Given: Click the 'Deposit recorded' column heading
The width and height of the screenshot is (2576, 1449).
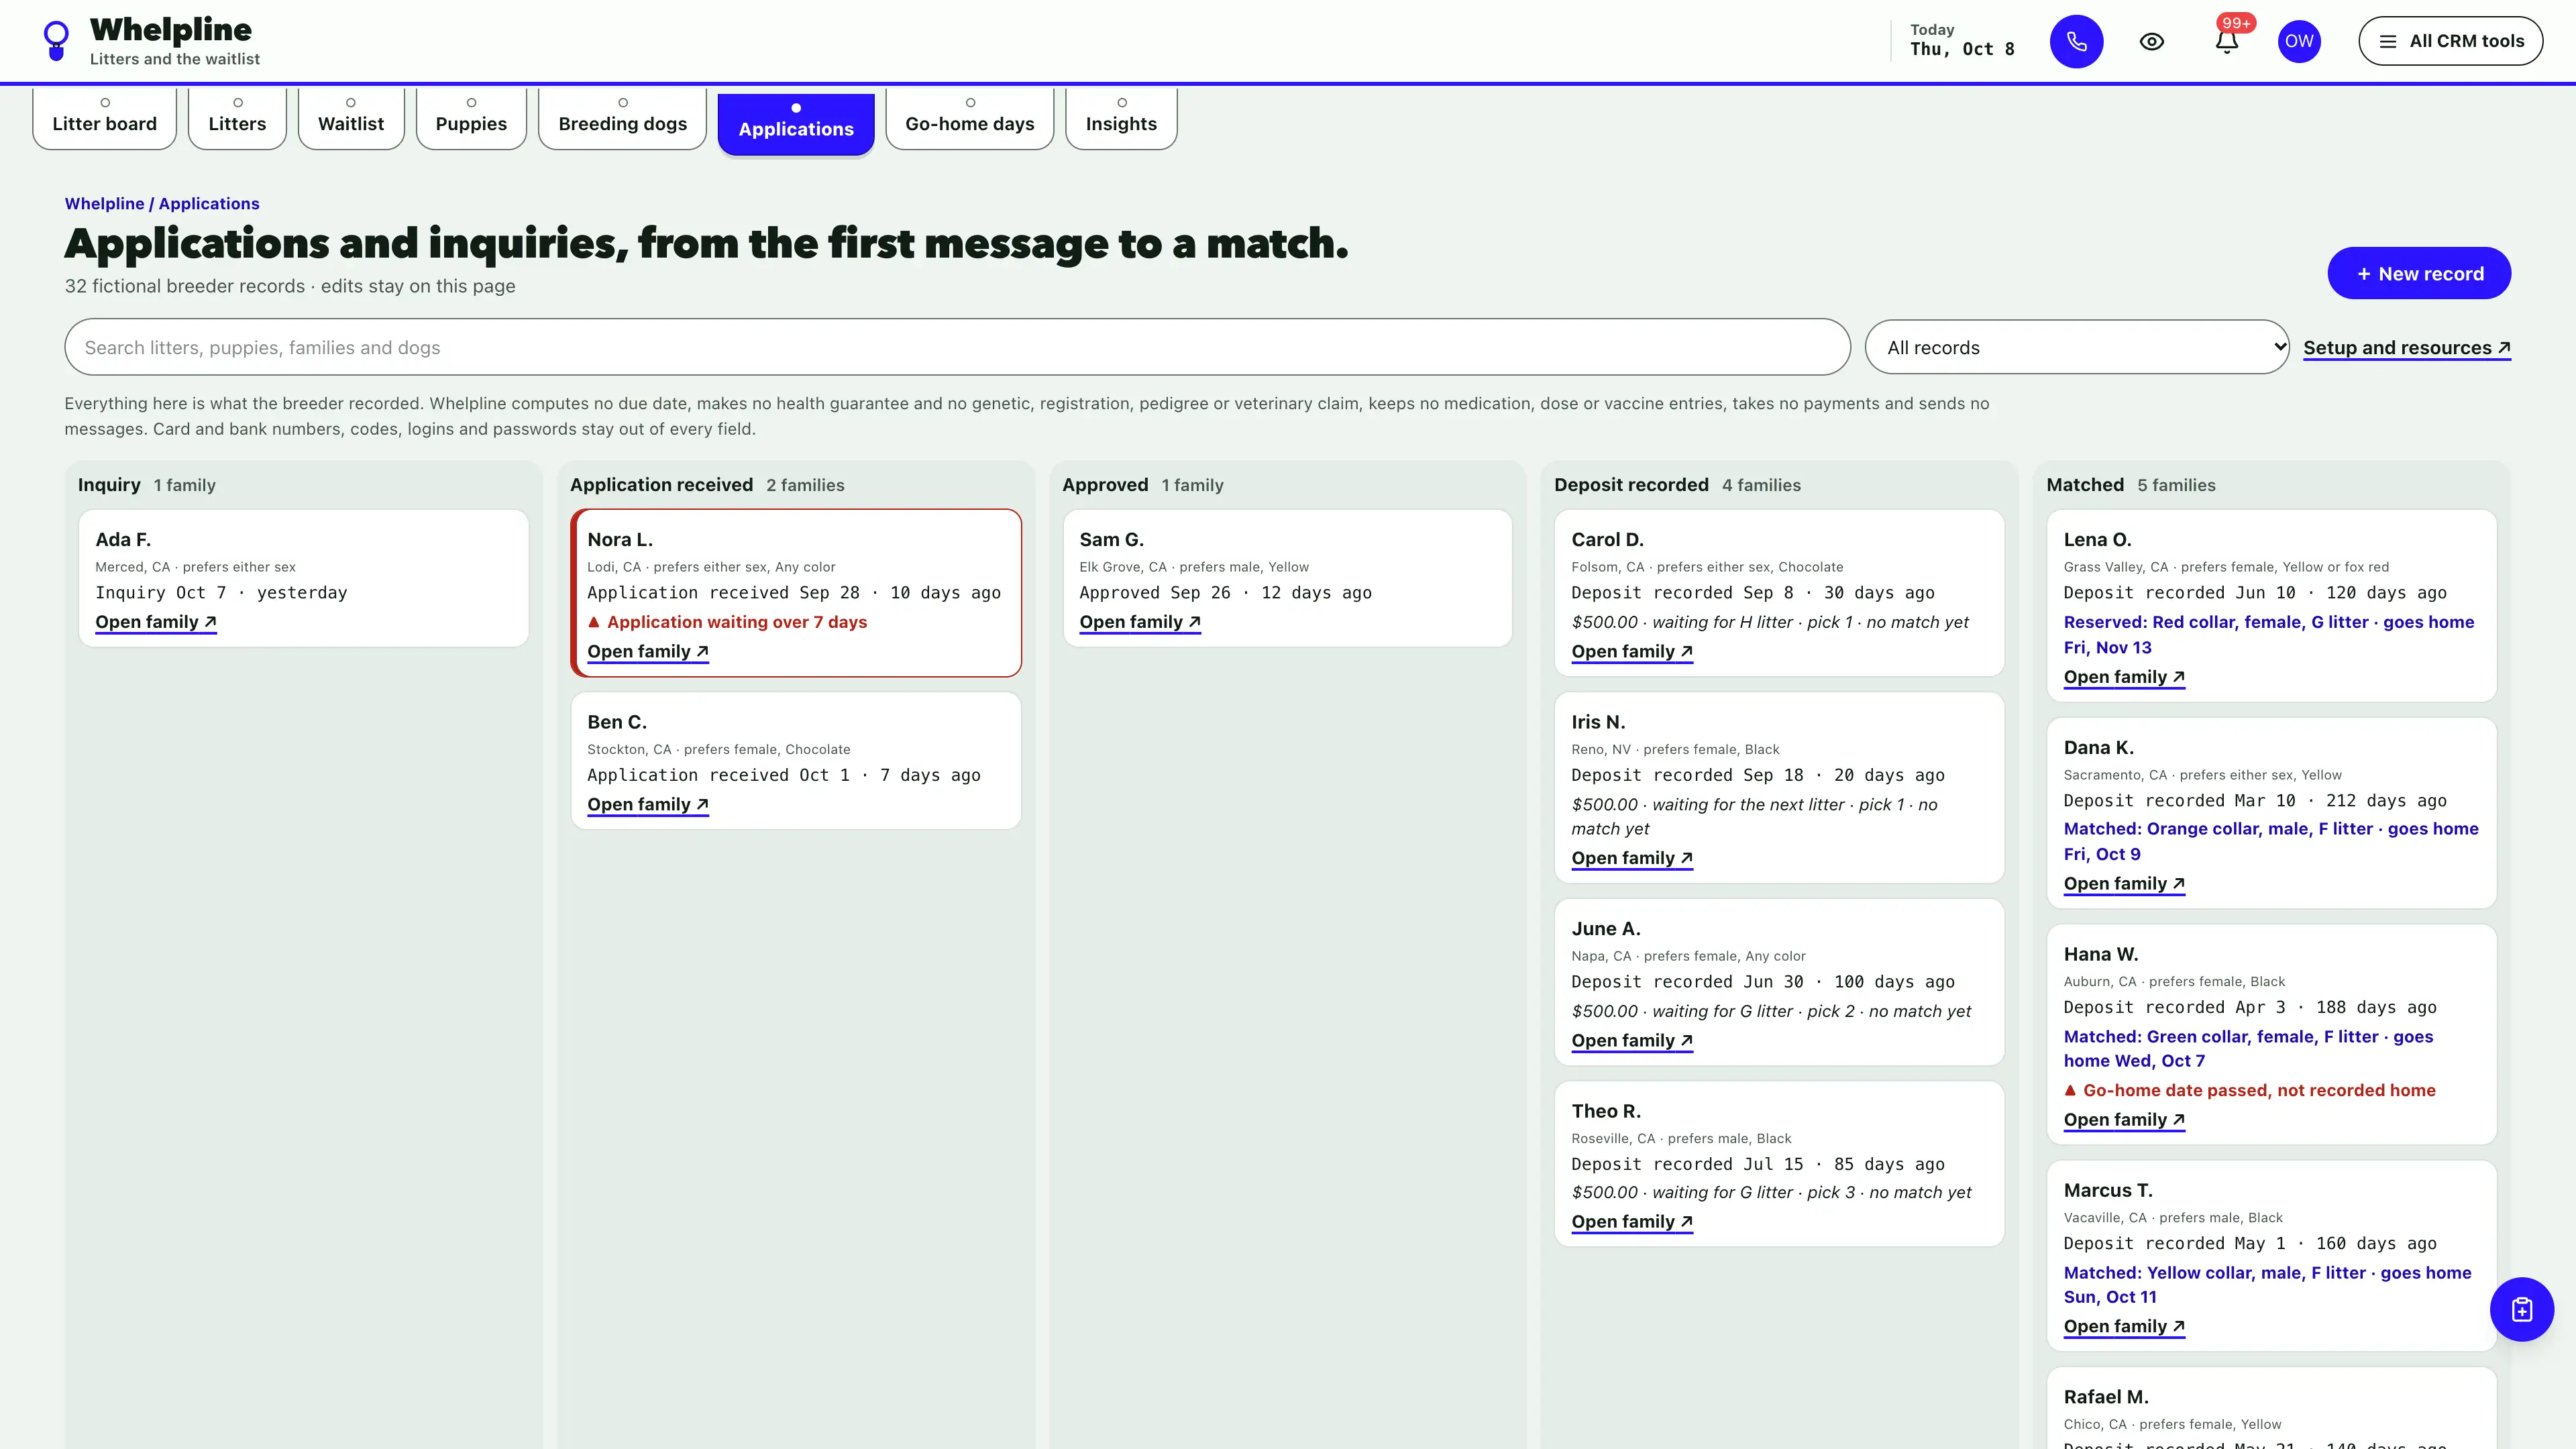Looking at the screenshot, I should [x=1631, y=485].
